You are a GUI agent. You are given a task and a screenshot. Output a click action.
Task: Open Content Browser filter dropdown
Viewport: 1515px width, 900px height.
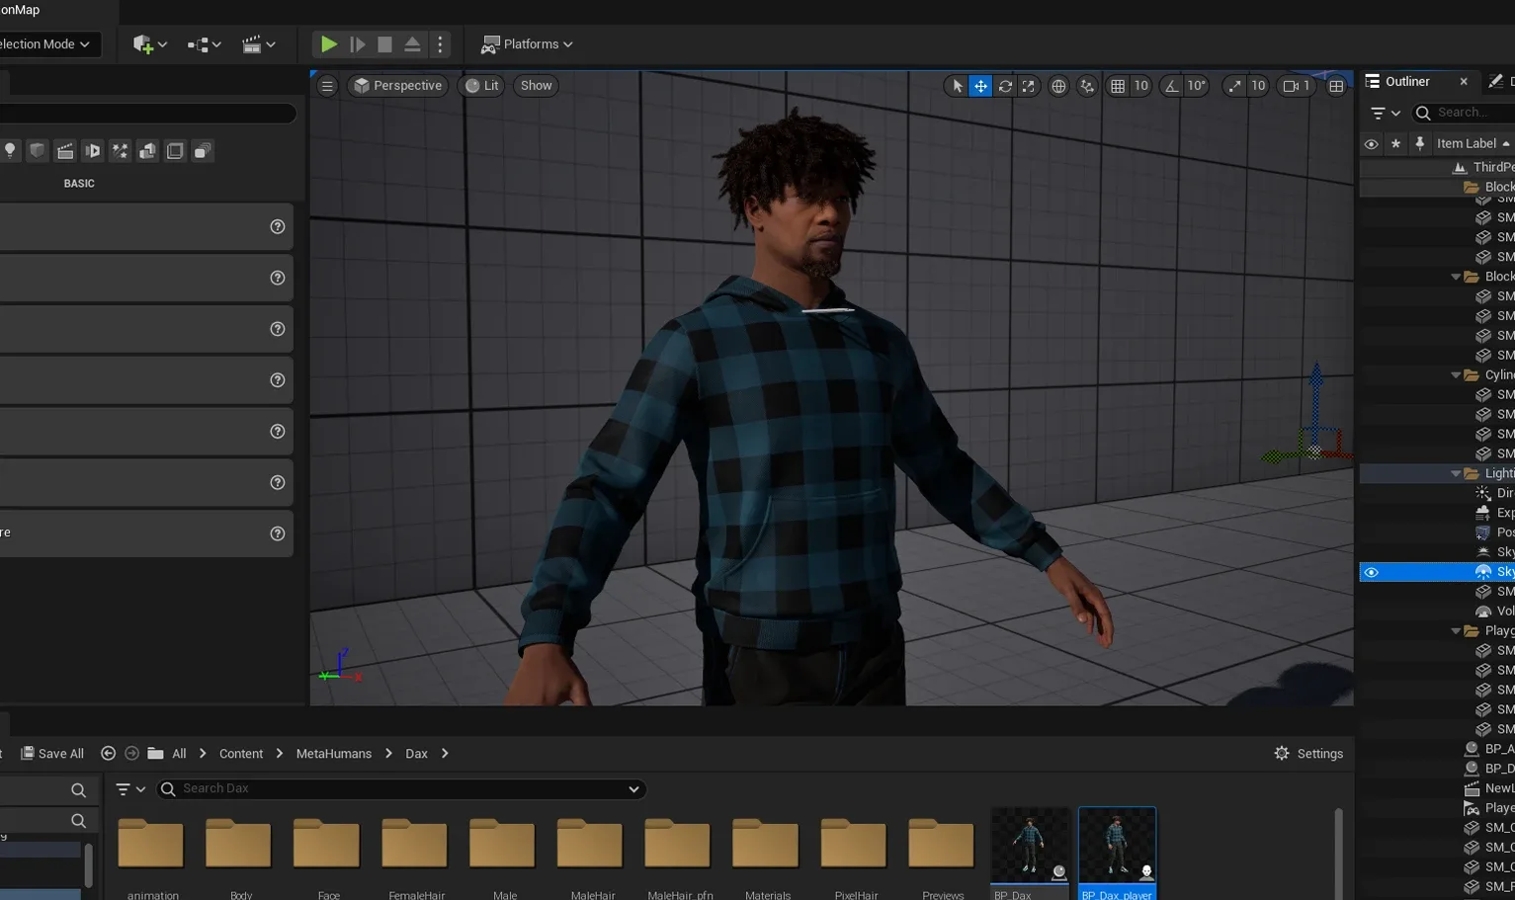[129, 789]
